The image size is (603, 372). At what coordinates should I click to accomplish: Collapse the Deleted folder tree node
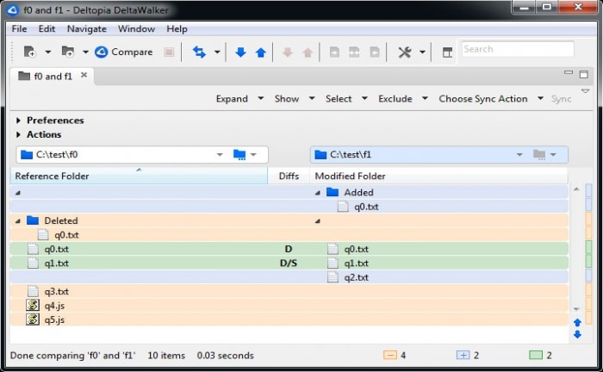(x=18, y=220)
